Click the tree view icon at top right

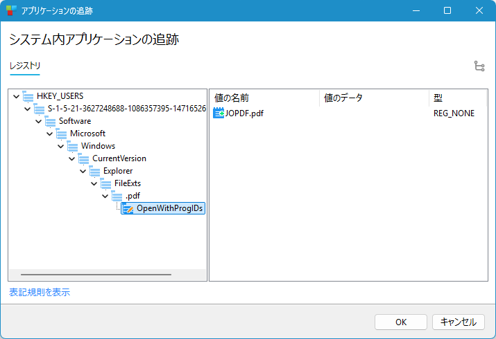(479, 66)
